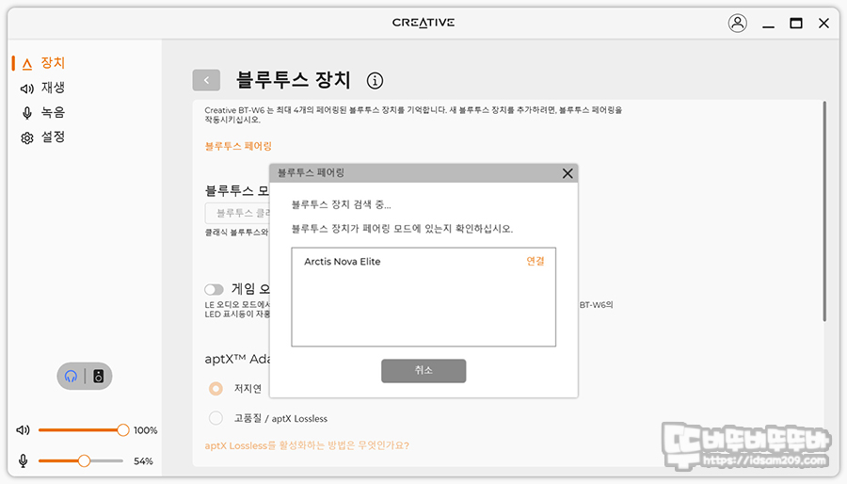Select 고품질 / aptX Lossless radio option
The width and height of the screenshot is (847, 484).
pyautogui.click(x=216, y=418)
